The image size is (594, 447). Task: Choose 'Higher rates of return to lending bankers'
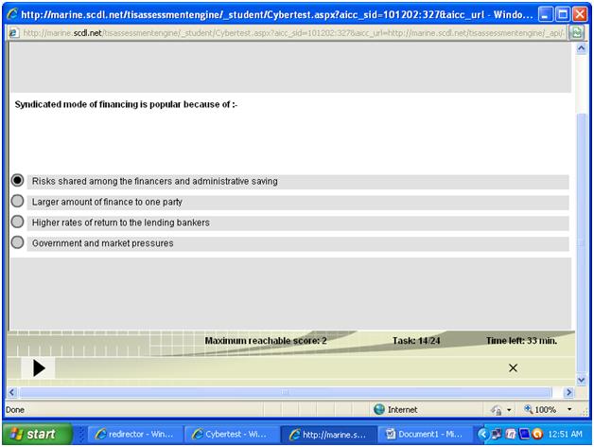[x=17, y=222]
